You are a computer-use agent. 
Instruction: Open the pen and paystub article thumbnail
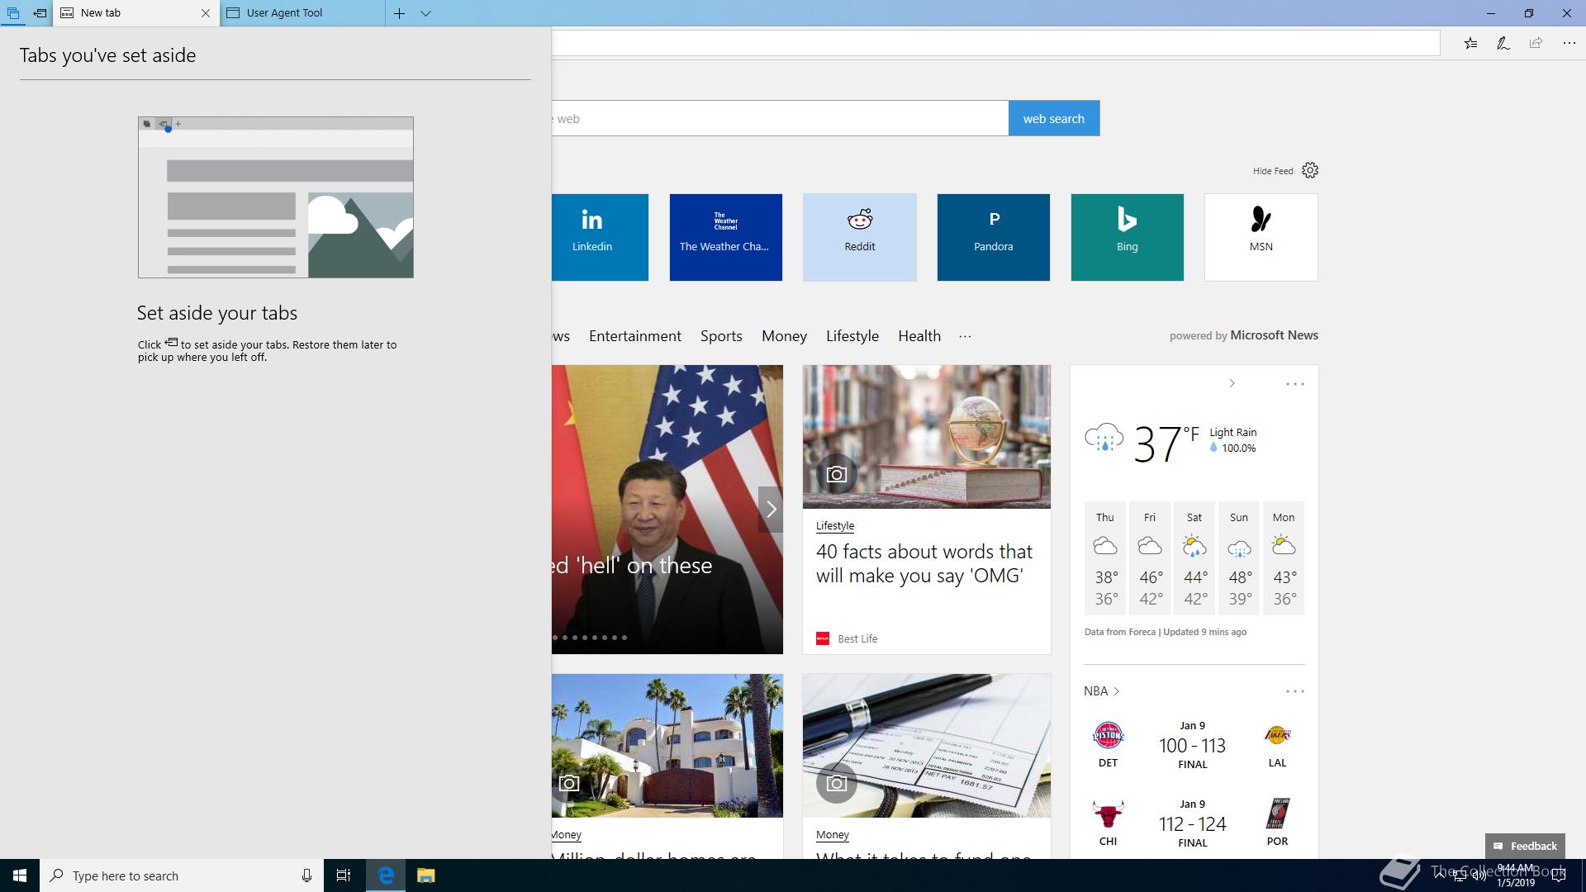[926, 746]
